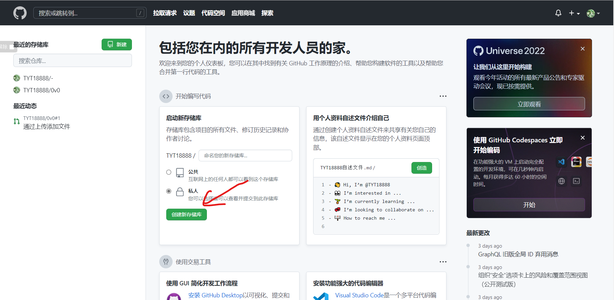Viewport: 614px width, 300px height.
Task: Expand the plus create-new menu
Action: click(574, 13)
